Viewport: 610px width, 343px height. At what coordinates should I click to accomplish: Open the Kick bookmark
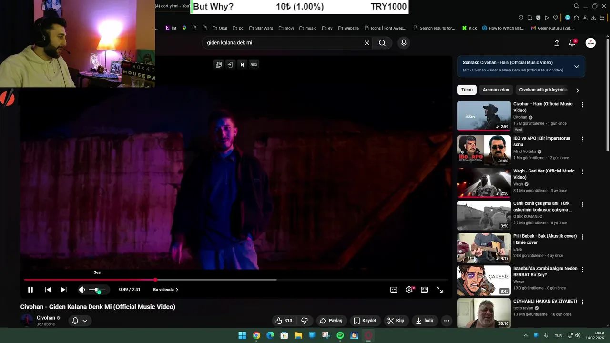coord(469,28)
